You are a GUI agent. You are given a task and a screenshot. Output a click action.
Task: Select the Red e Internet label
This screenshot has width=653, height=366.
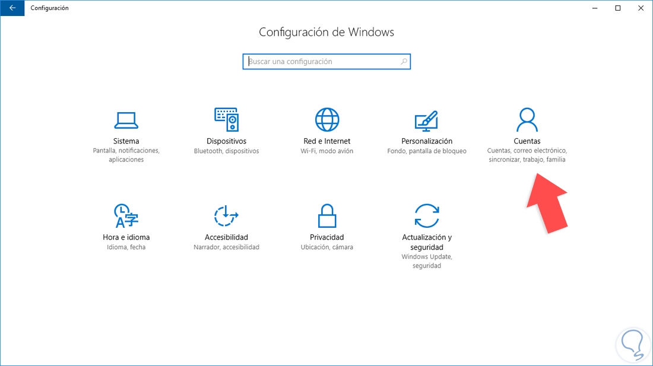point(327,141)
